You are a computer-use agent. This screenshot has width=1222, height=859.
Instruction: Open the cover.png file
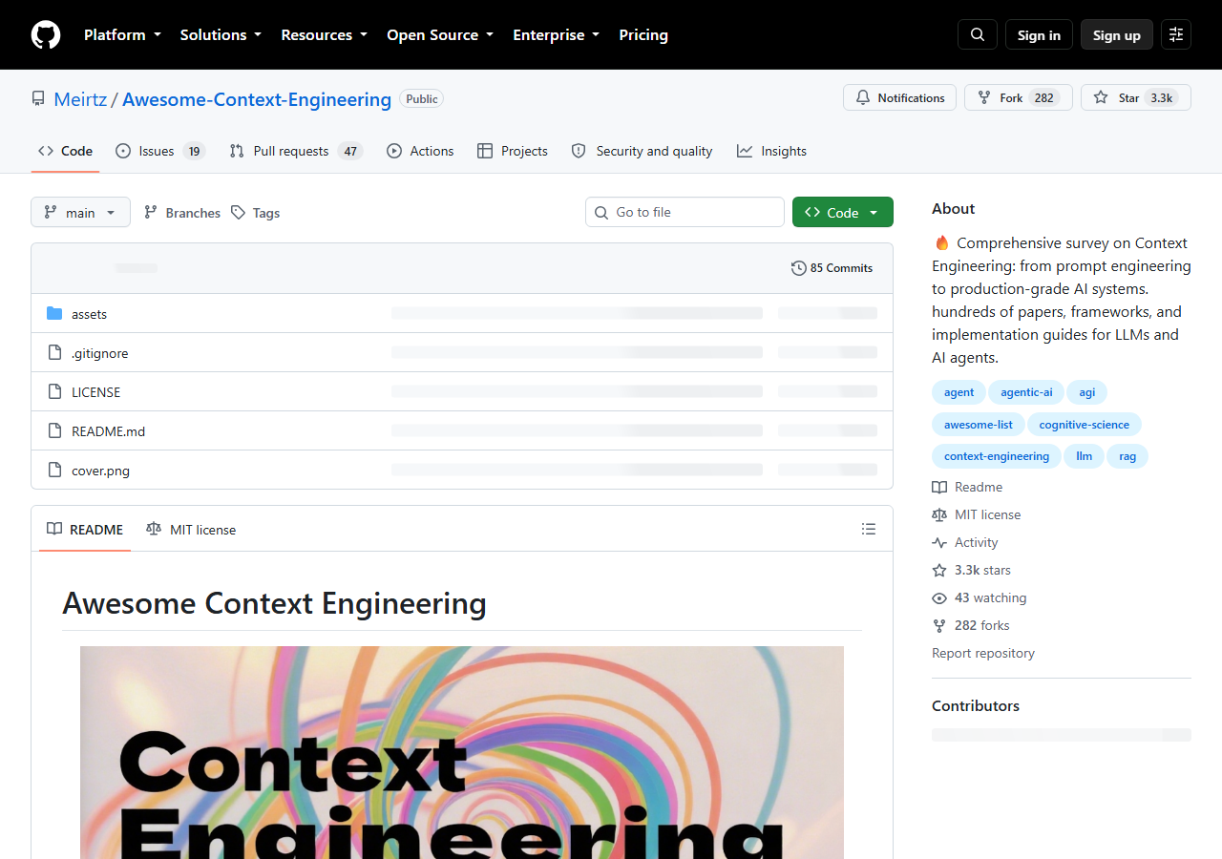(x=100, y=471)
